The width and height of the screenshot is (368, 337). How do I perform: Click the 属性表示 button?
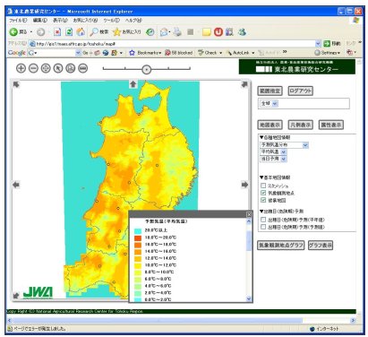point(331,125)
